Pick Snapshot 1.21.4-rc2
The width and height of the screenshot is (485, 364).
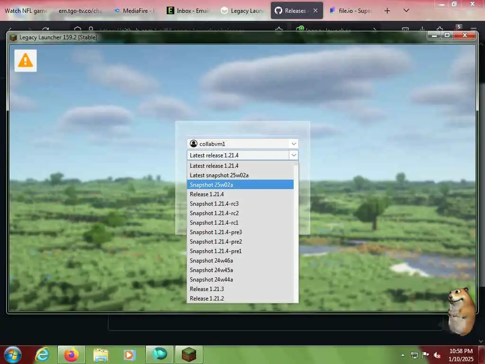point(240,213)
